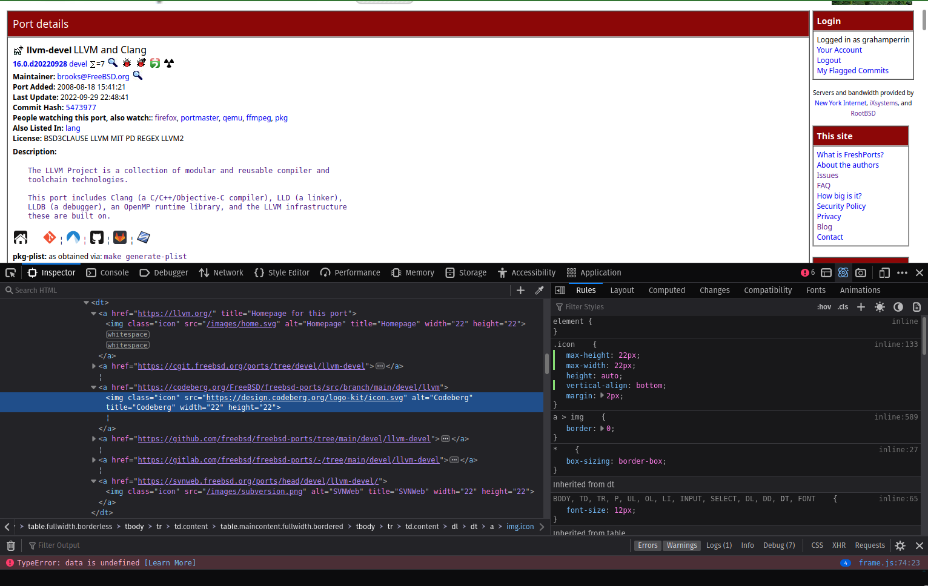Expand the github.com anchor element
The image size is (928, 586).
93,438
